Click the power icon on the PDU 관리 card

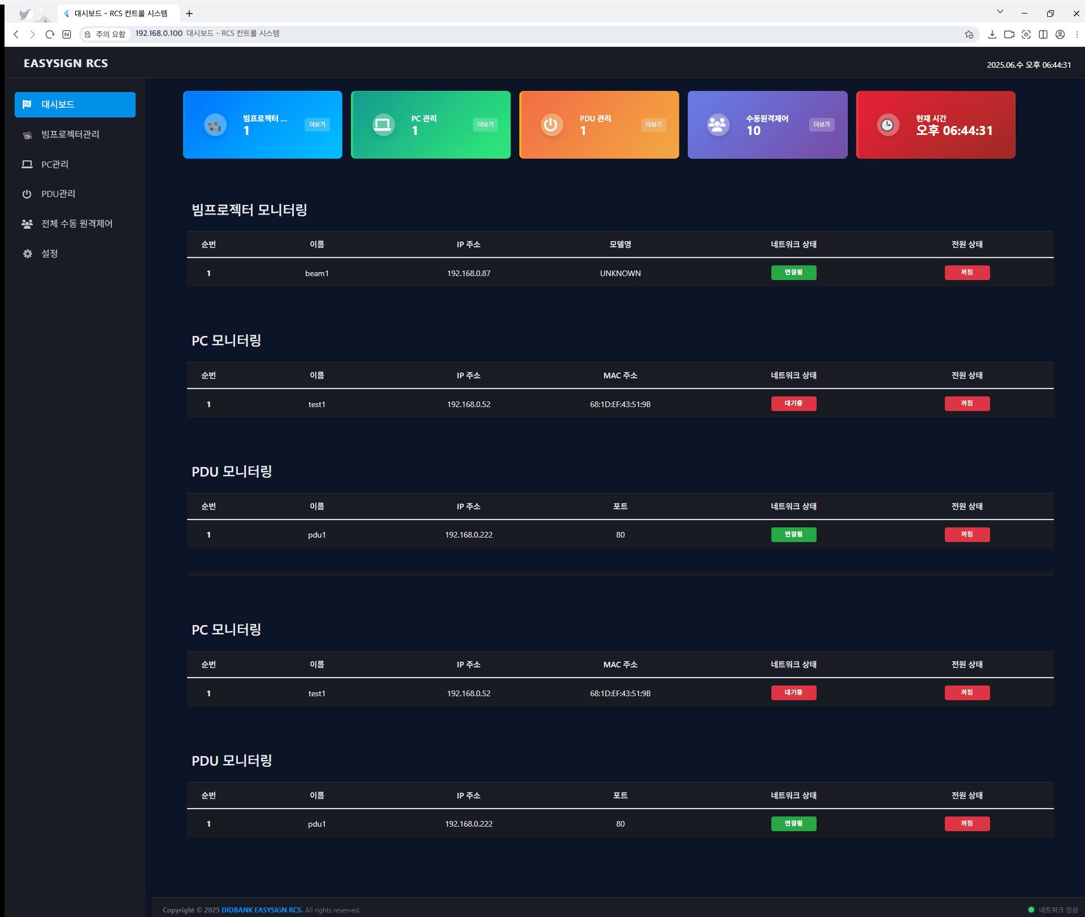click(x=551, y=125)
